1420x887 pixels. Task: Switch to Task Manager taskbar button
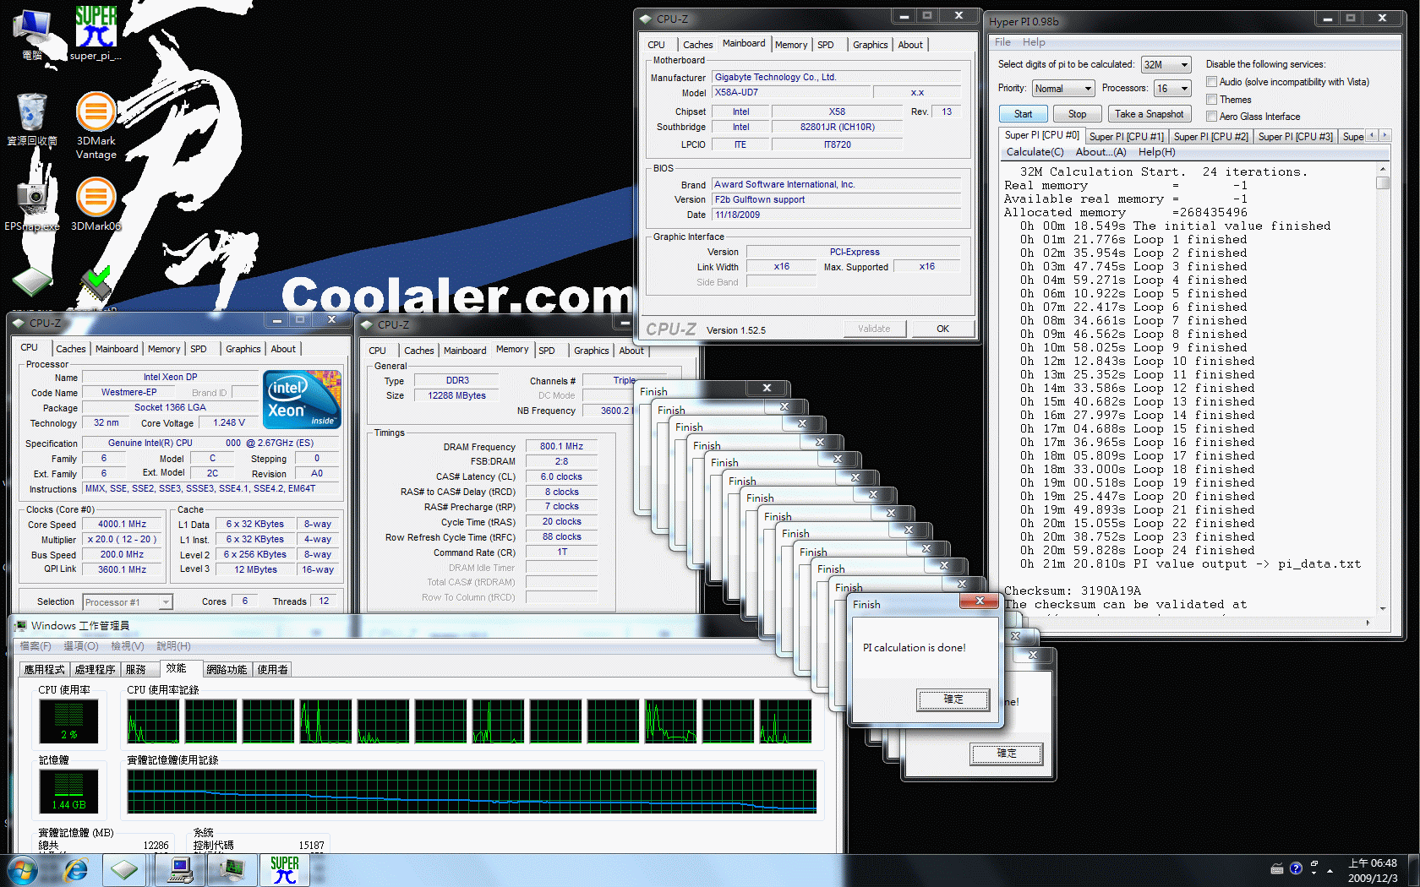click(x=232, y=869)
